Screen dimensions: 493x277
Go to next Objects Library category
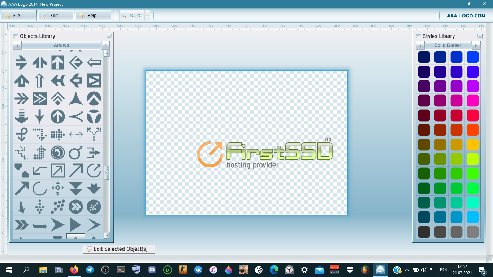(x=105, y=45)
